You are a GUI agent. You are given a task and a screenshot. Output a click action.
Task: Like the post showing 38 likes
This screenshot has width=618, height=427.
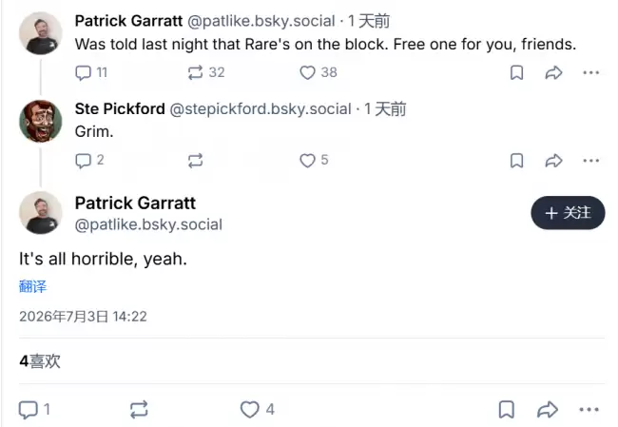pos(319,72)
